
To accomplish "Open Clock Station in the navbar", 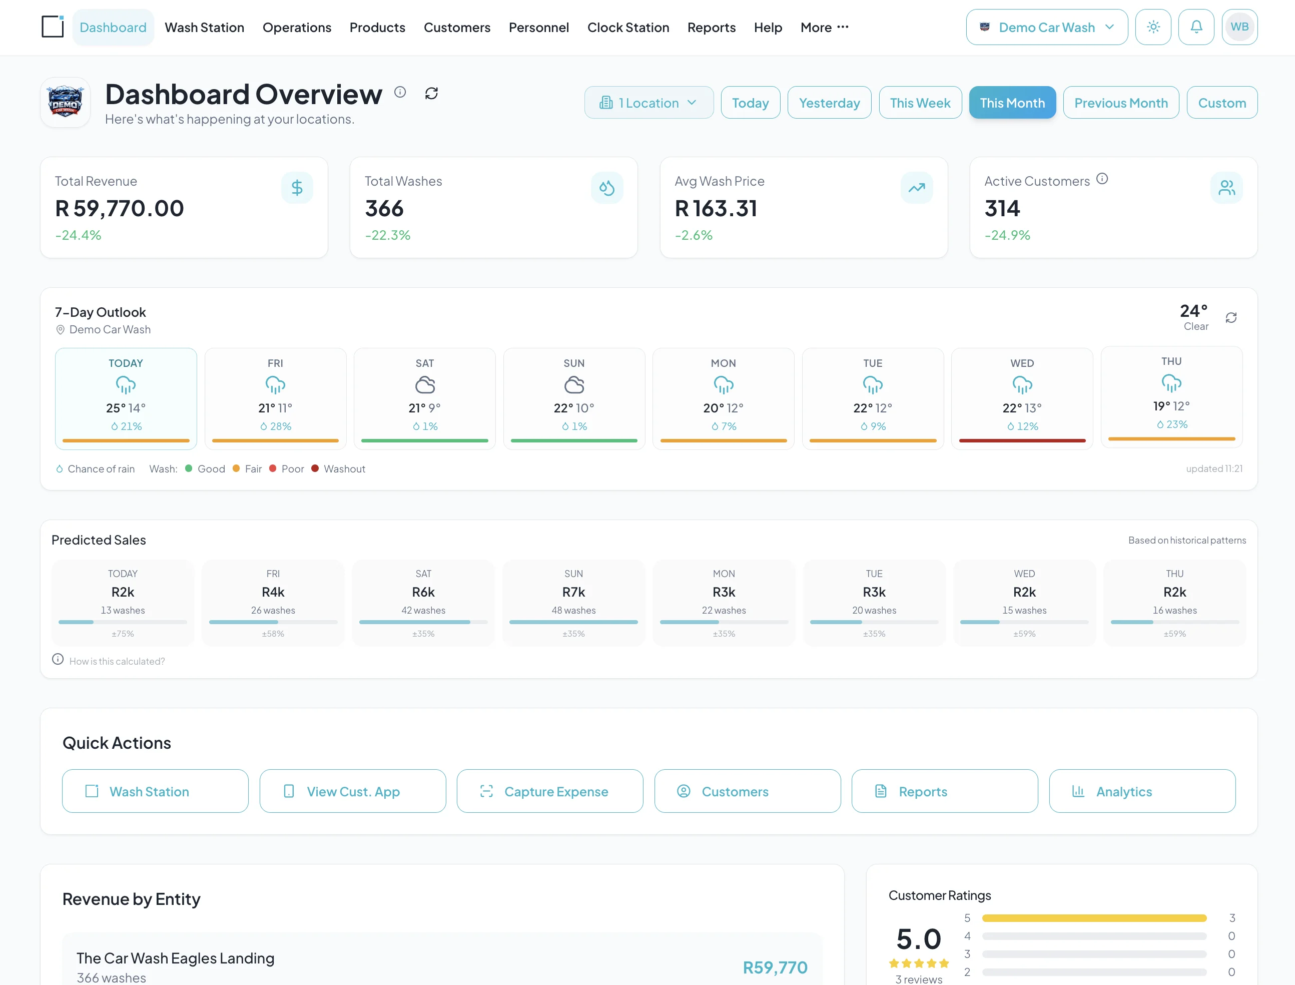I will pyautogui.click(x=628, y=27).
